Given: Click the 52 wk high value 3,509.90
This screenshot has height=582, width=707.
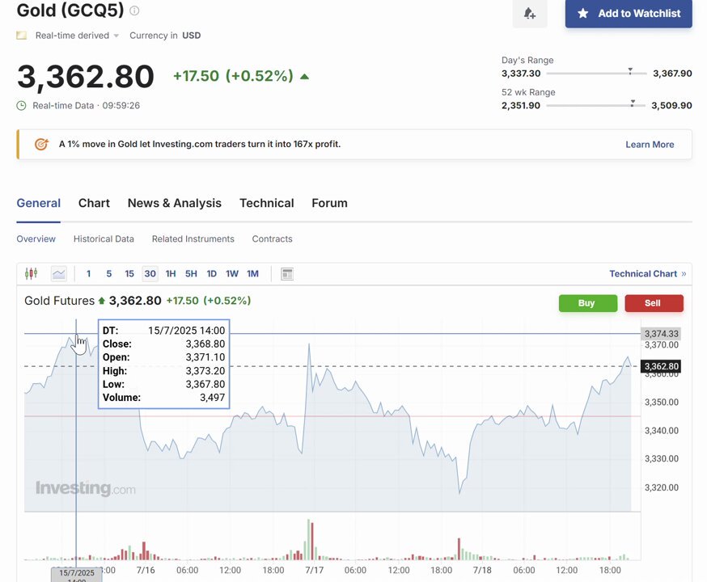Looking at the screenshot, I should point(671,105).
